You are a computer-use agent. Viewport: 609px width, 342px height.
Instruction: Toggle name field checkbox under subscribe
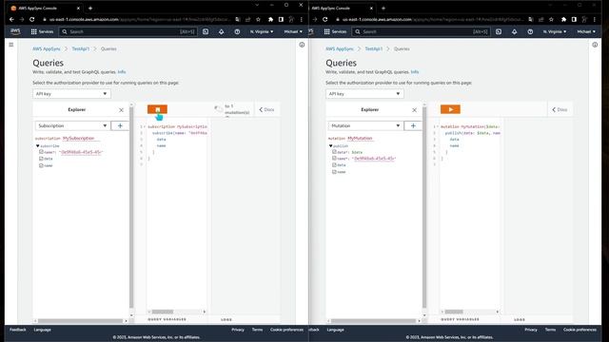[41, 165]
